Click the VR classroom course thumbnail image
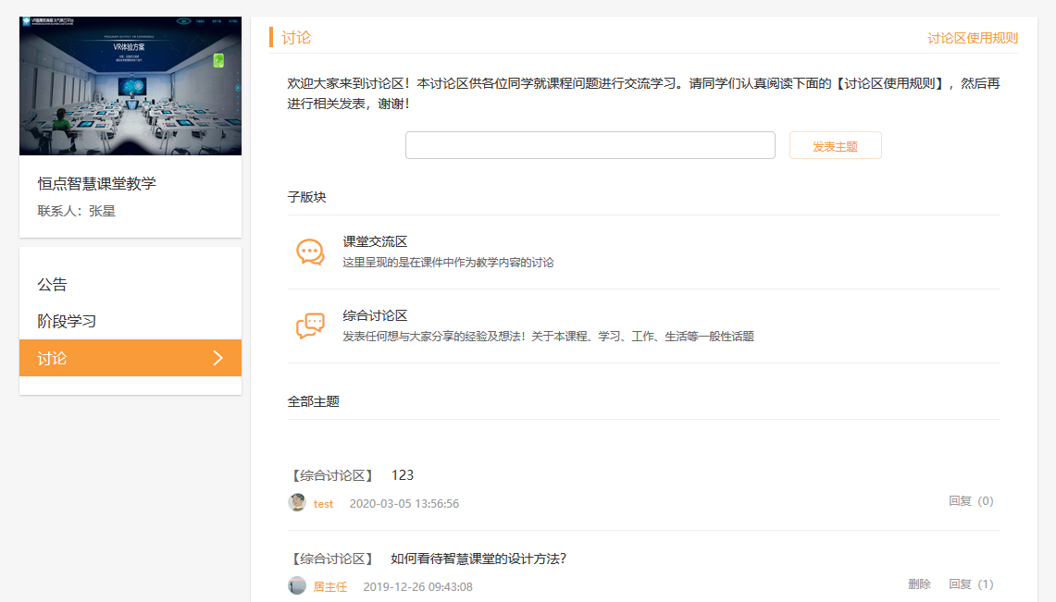This screenshot has width=1056, height=602. pyautogui.click(x=130, y=86)
